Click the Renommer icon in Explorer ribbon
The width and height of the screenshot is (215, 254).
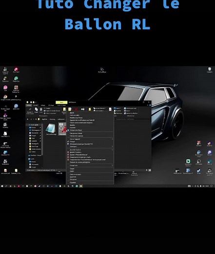(82, 109)
